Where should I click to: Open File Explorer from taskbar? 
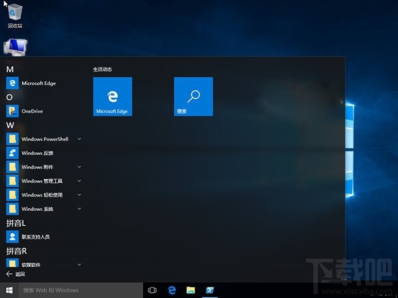(190, 290)
